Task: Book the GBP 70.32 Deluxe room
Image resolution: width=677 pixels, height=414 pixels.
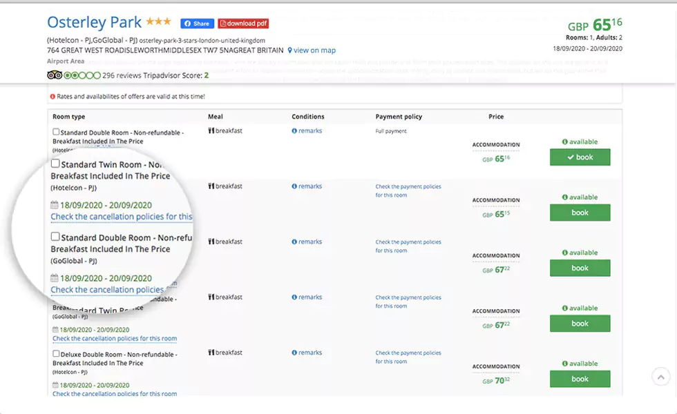Action: click(x=580, y=379)
